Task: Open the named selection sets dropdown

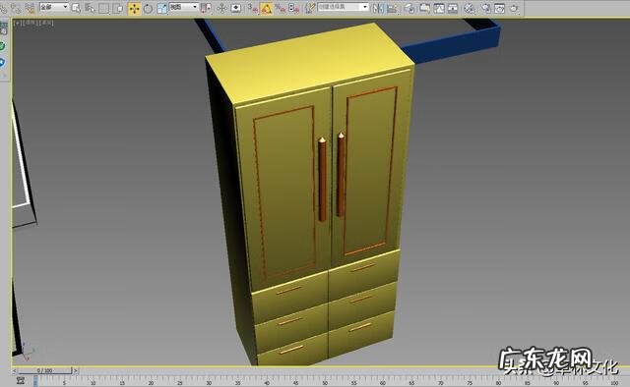Action: (344, 7)
